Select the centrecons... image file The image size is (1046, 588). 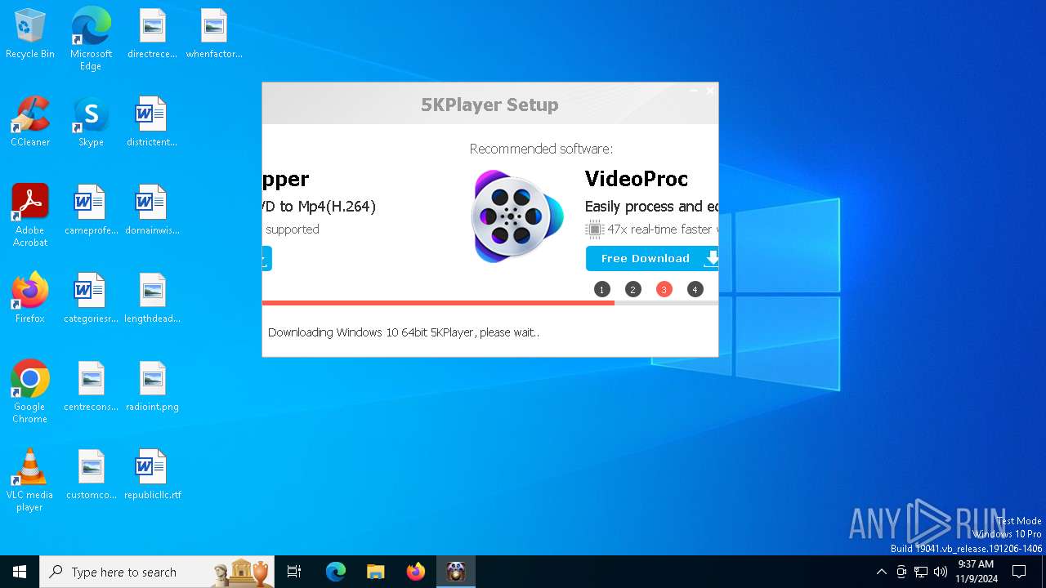click(91, 386)
